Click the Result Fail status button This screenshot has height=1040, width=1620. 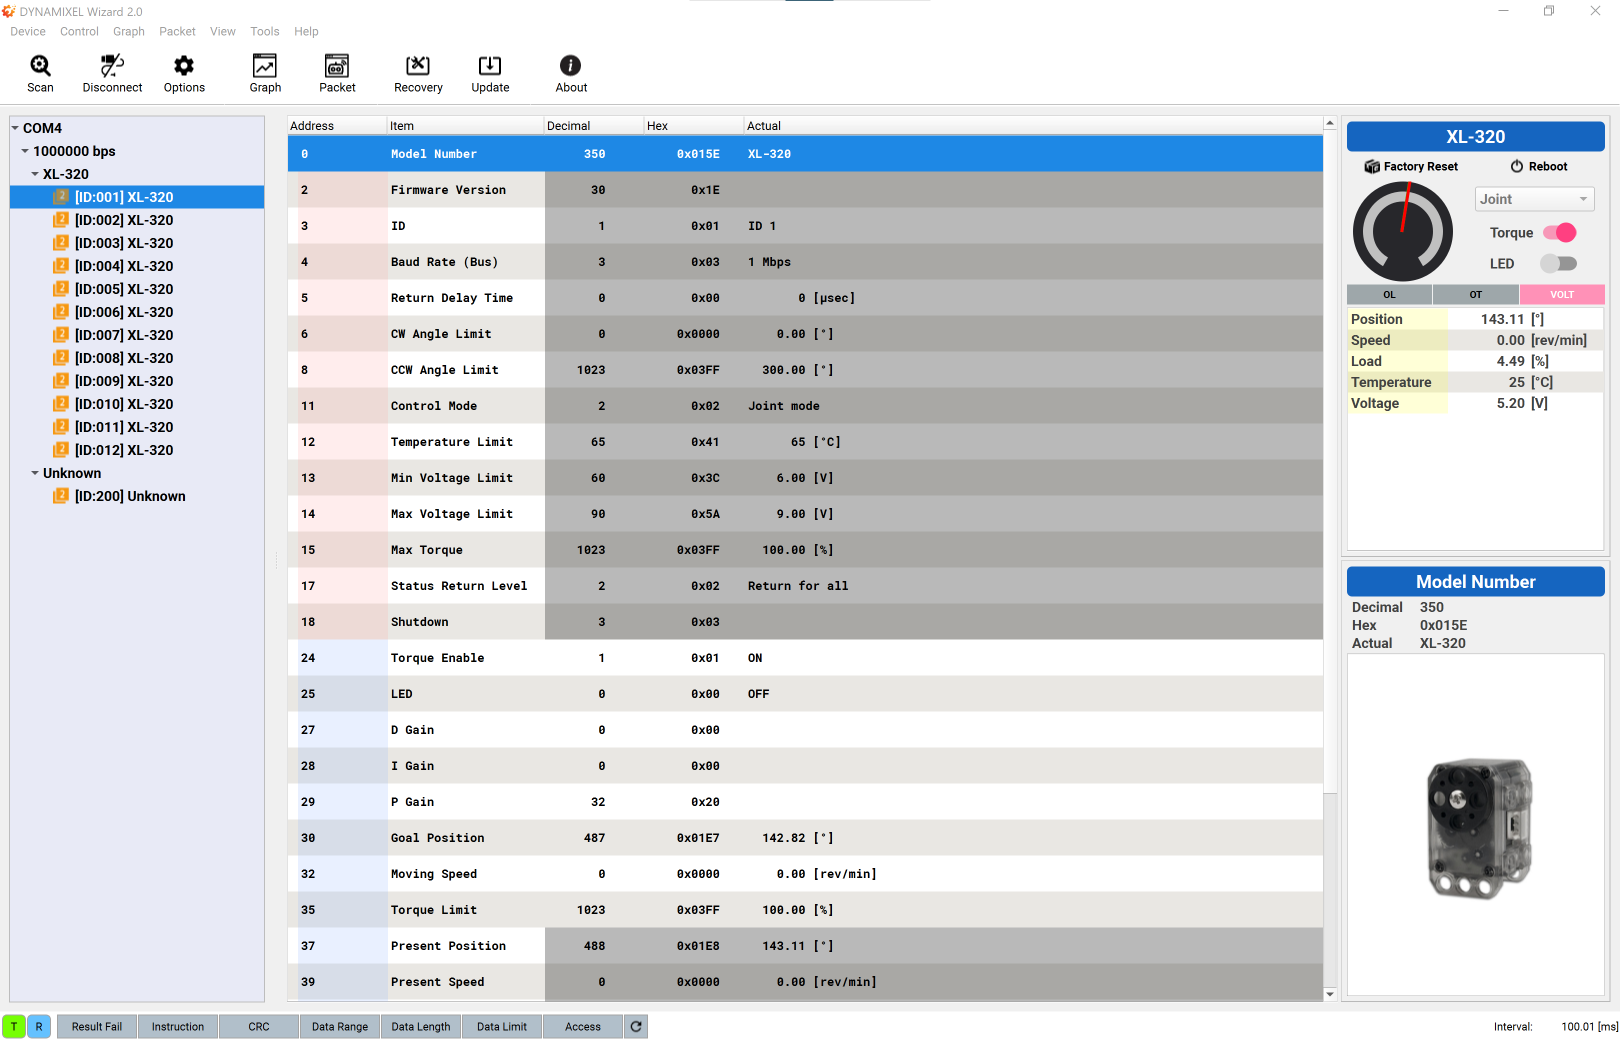click(x=96, y=1026)
